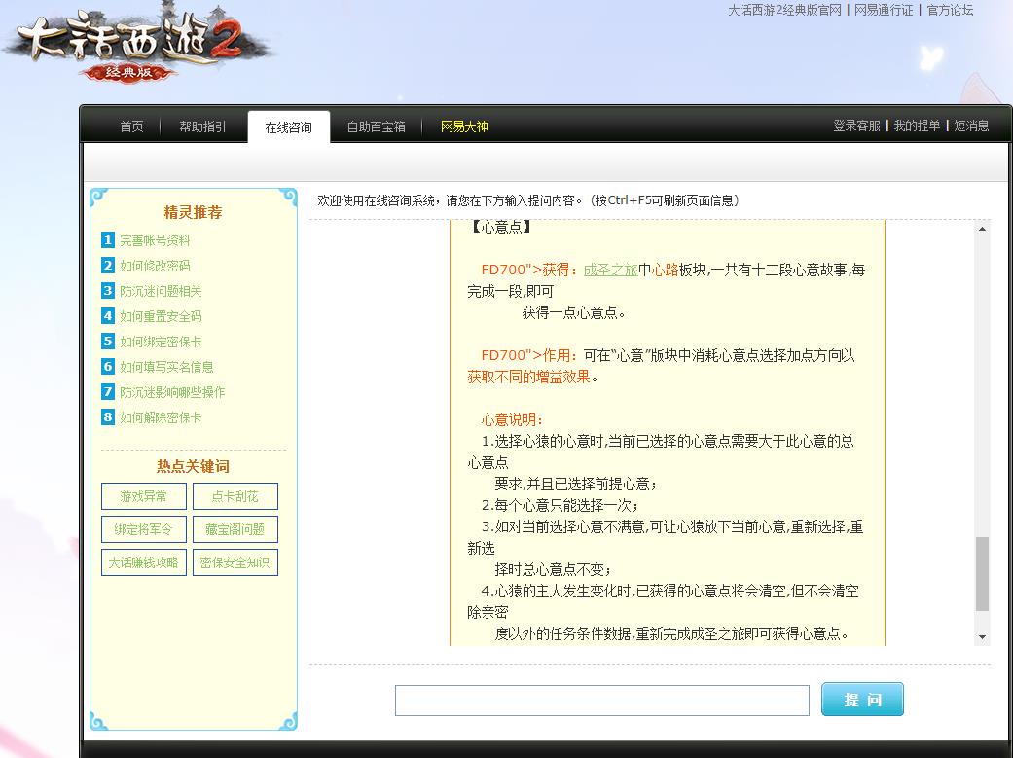Click the 获取不同的增益效果 text
Image resolution: width=1013 pixels, height=758 pixels.
pyautogui.click(x=528, y=377)
